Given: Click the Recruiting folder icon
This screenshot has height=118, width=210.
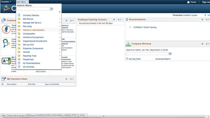Looking at the screenshot, I should (x=19, y=26).
